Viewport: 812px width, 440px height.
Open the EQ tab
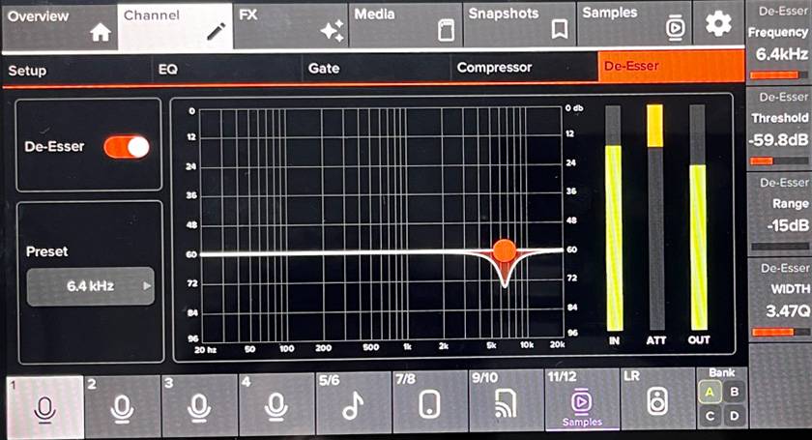232,70
